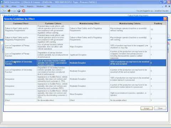
Task: Click the application icon left of File menu
Action: click(2, 6)
